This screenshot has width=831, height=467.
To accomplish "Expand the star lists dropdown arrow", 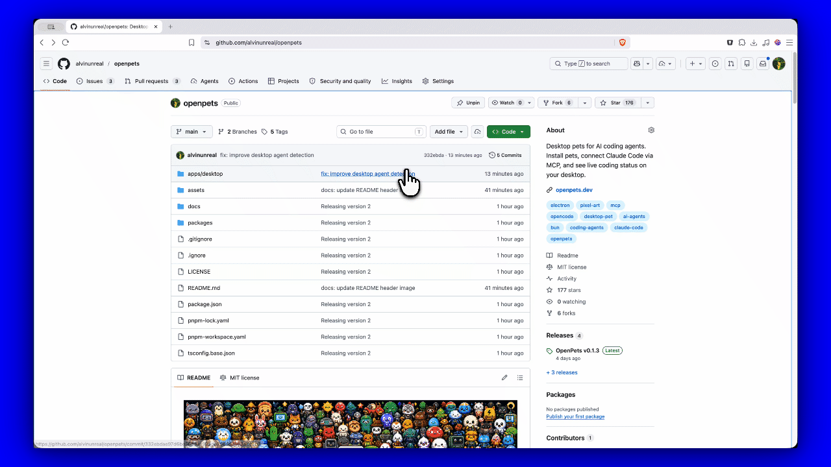I will pyautogui.click(x=647, y=102).
